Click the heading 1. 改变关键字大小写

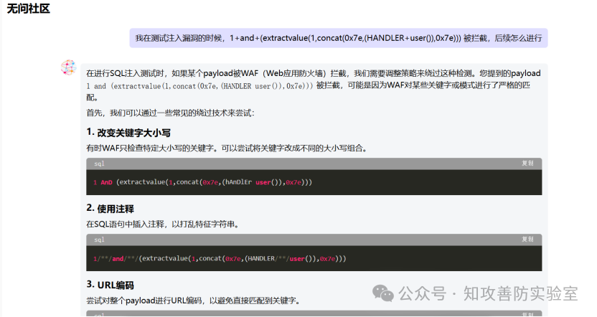128,133
